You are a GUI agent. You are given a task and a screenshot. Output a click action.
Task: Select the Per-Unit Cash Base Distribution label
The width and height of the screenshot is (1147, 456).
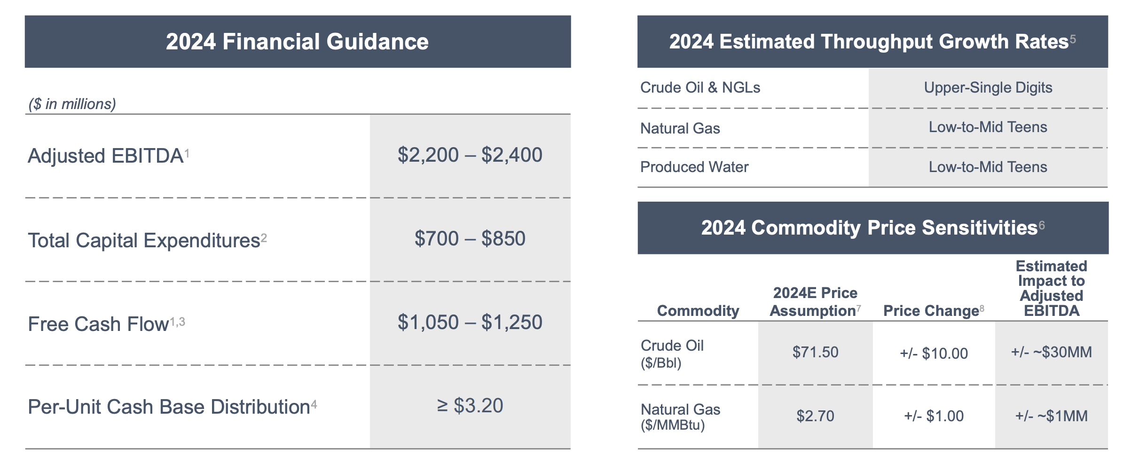(x=169, y=407)
